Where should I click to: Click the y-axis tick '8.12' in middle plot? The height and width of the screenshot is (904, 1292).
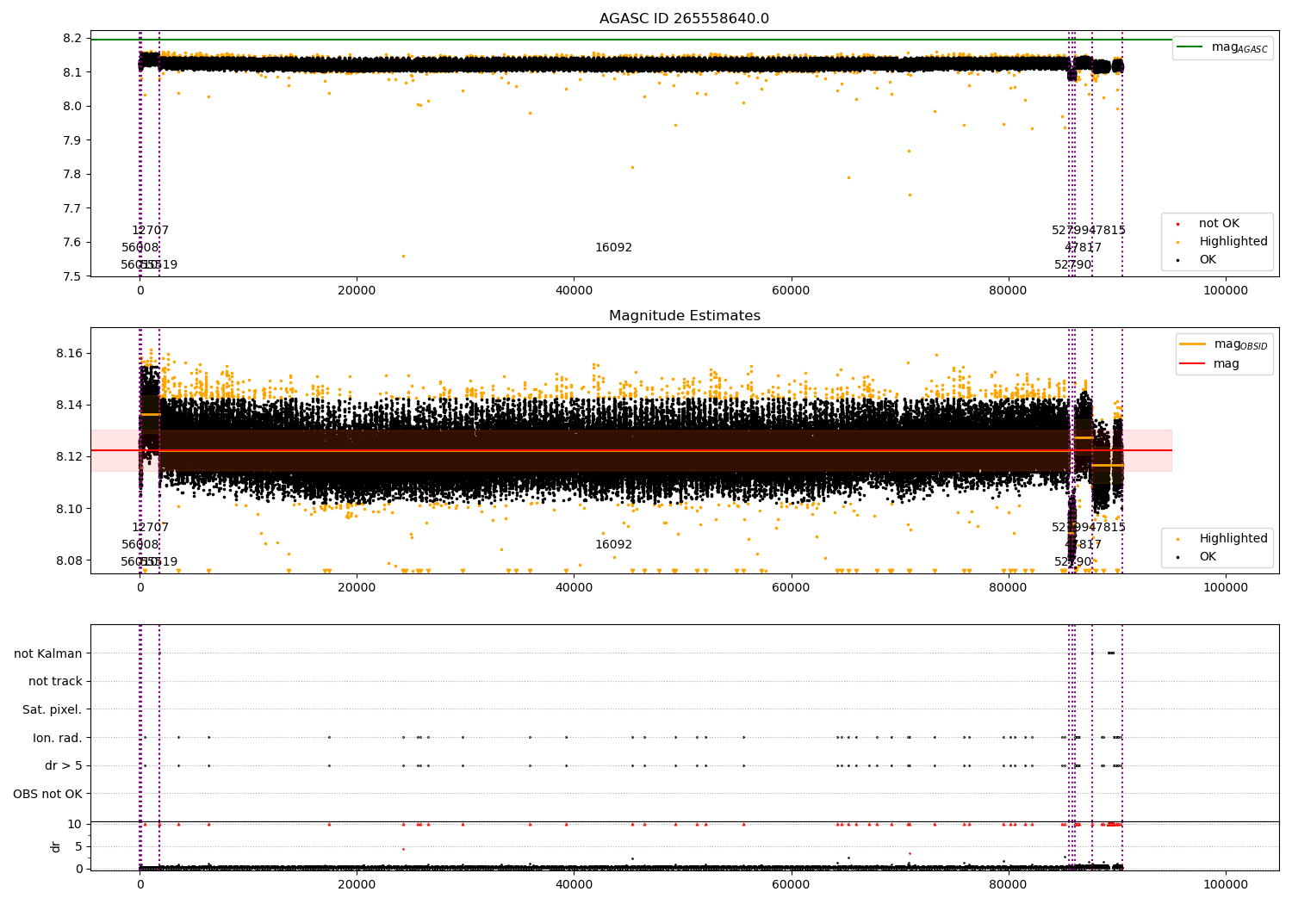point(69,456)
